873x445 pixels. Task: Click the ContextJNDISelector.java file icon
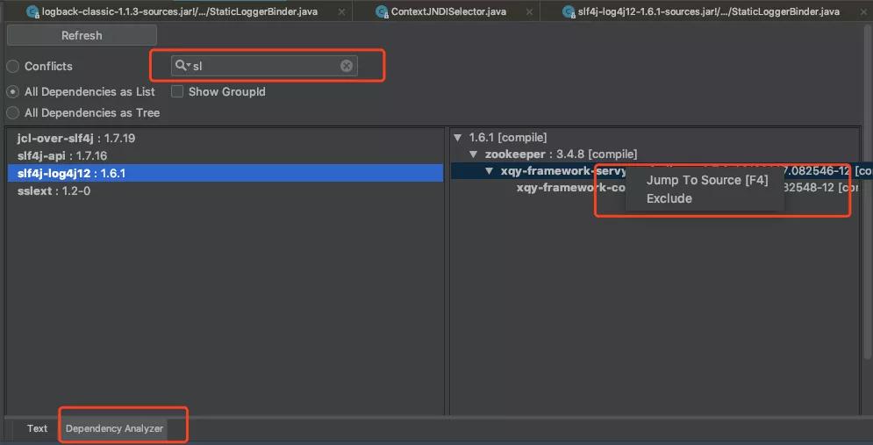[382, 11]
